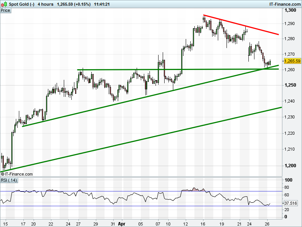Screen dimensions: 302x227
Task: Click the 16 date label on time axis
Action: 203,224
